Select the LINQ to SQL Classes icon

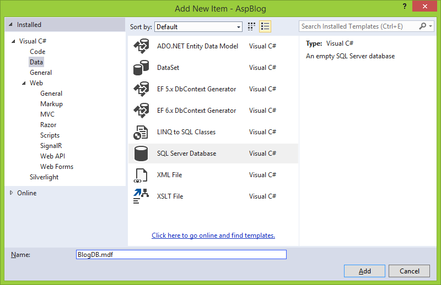(x=141, y=132)
